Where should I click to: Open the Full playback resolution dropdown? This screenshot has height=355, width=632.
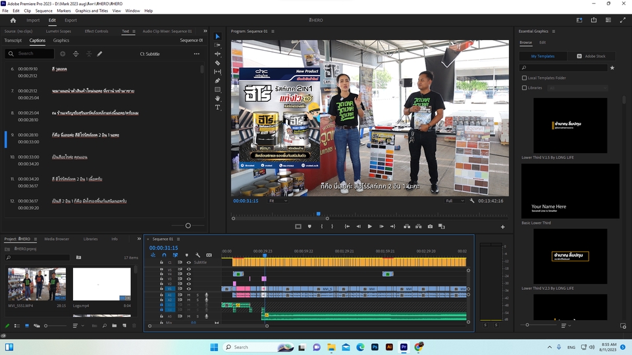pyautogui.click(x=455, y=201)
